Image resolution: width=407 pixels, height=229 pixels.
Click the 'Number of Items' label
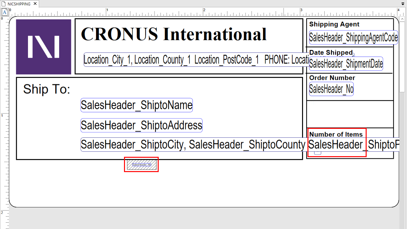[x=336, y=134]
